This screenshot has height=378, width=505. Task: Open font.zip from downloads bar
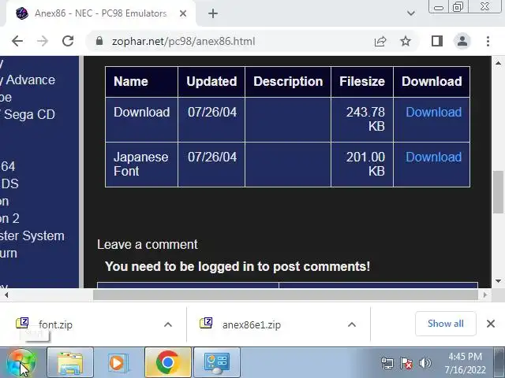pos(55,324)
